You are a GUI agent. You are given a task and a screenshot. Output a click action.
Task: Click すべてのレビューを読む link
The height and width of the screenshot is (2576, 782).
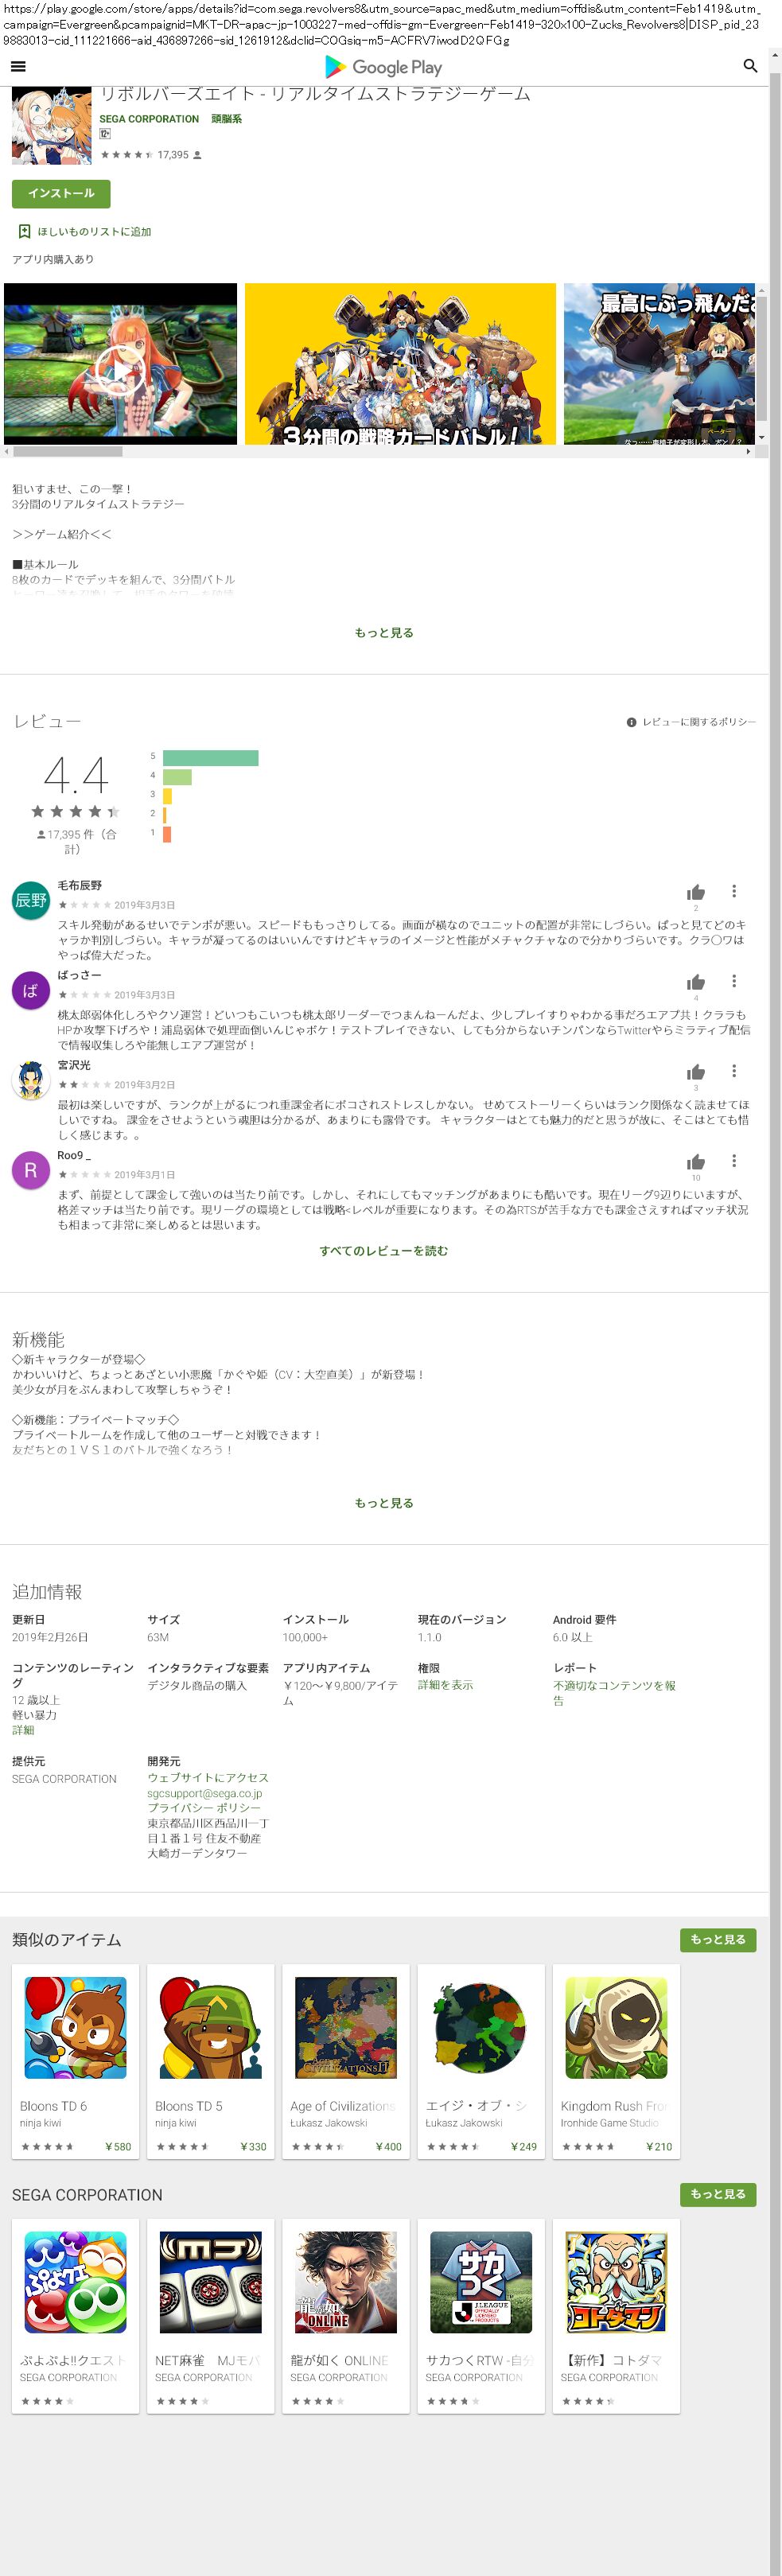[384, 1251]
